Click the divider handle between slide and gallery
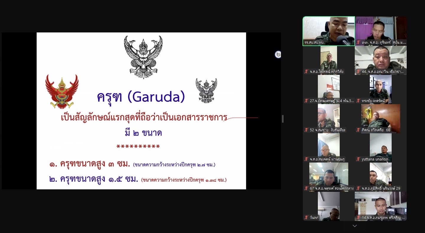This screenshot has height=233, width=425. pos(283,119)
